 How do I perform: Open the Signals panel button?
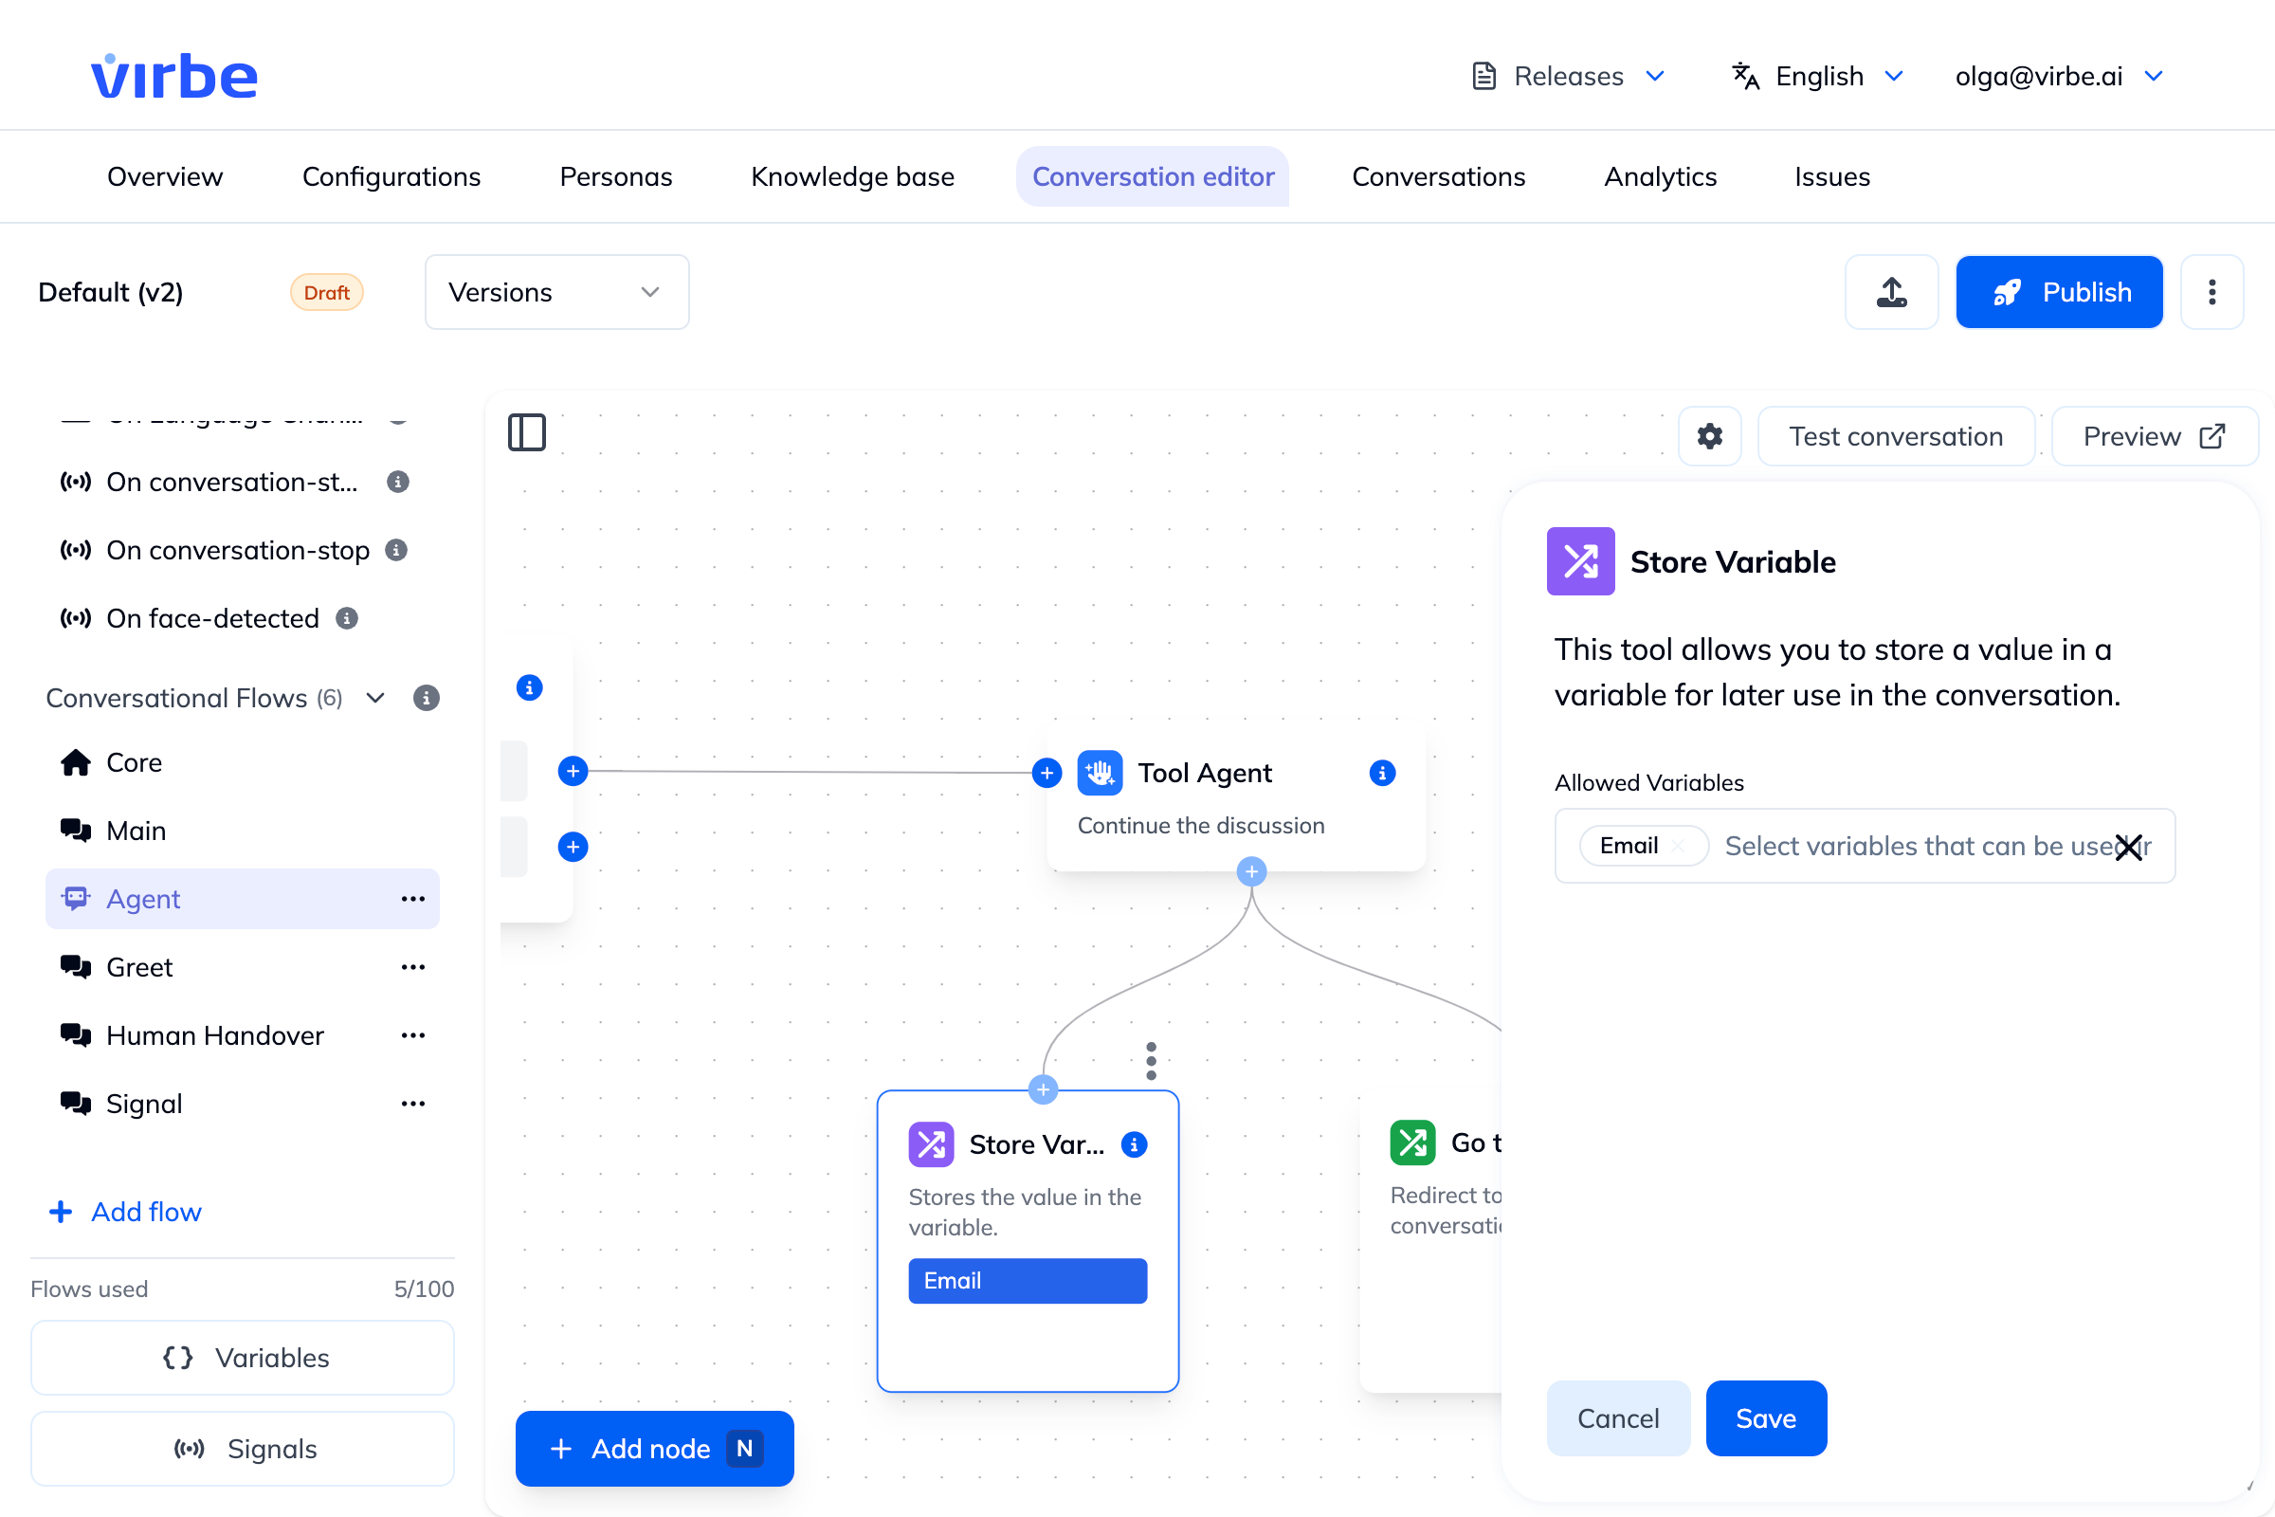[x=243, y=1449]
